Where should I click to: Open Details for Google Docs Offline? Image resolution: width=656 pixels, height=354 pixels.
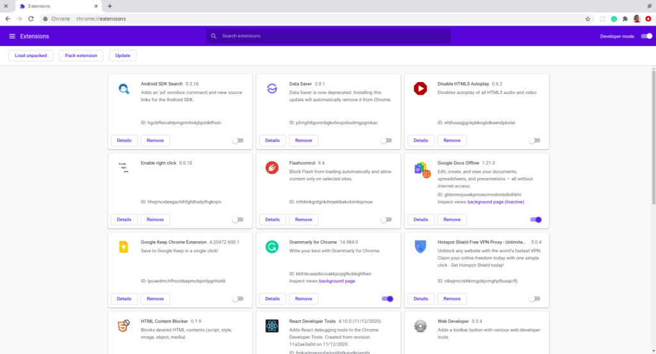[x=421, y=220]
